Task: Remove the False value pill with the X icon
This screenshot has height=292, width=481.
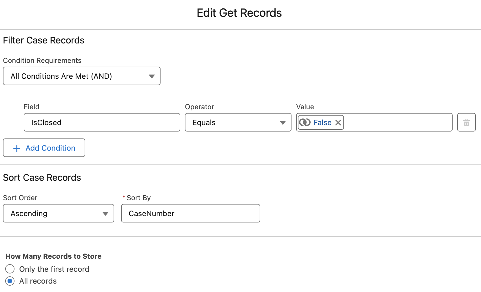Action: click(338, 122)
